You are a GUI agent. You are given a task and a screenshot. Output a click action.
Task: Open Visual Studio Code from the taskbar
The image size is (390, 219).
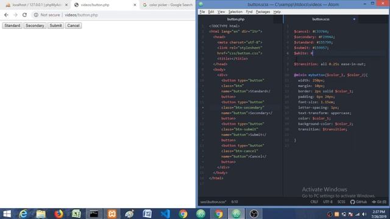(165, 214)
